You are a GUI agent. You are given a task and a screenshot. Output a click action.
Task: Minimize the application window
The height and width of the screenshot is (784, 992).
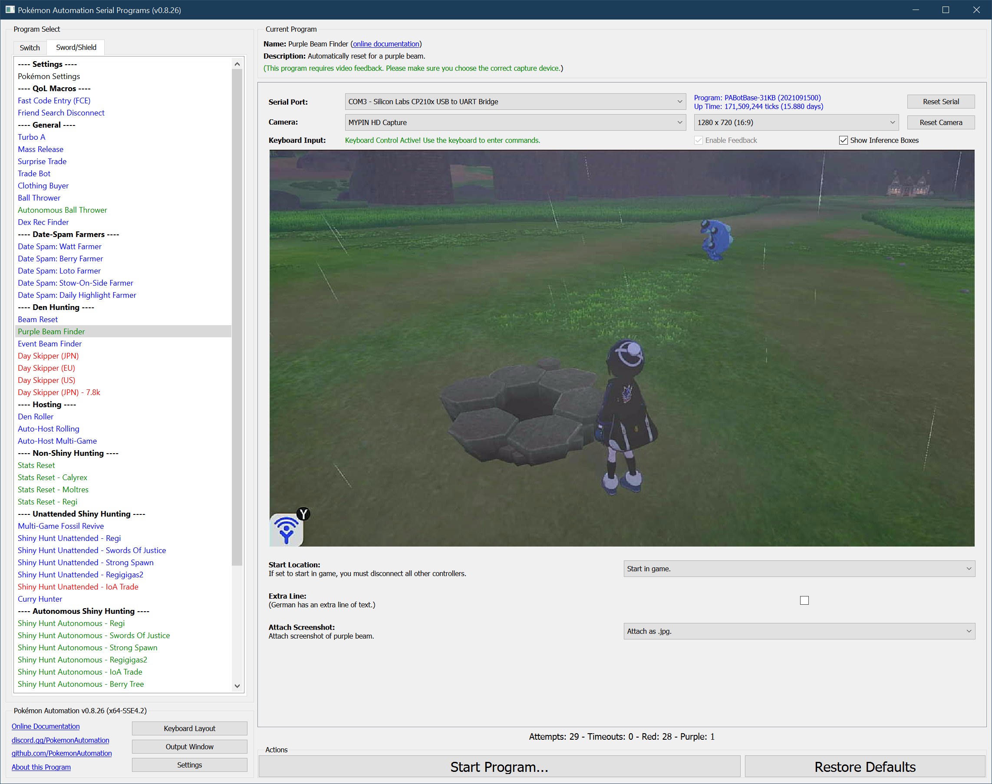tap(915, 10)
